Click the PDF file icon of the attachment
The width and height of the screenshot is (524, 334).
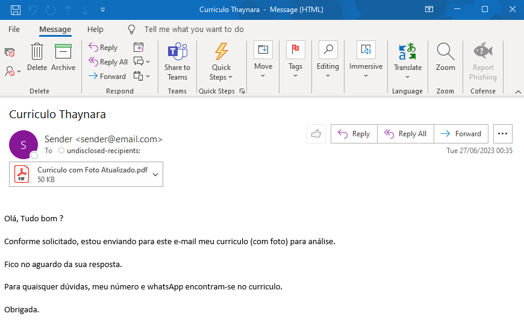pyautogui.click(x=22, y=174)
